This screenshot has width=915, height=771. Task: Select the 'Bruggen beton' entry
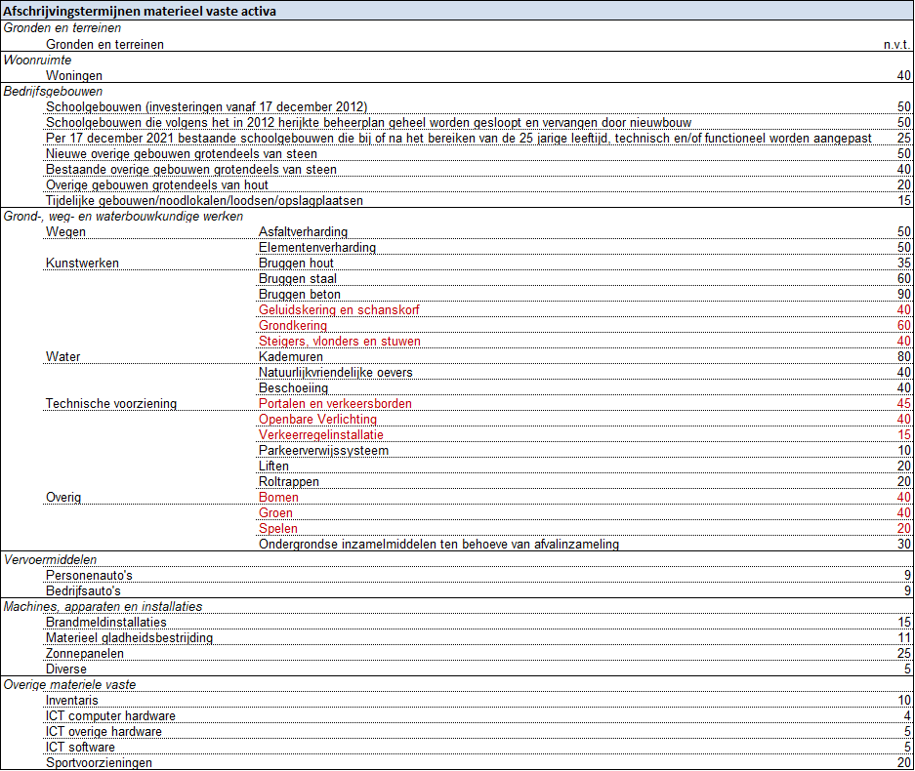tap(300, 294)
